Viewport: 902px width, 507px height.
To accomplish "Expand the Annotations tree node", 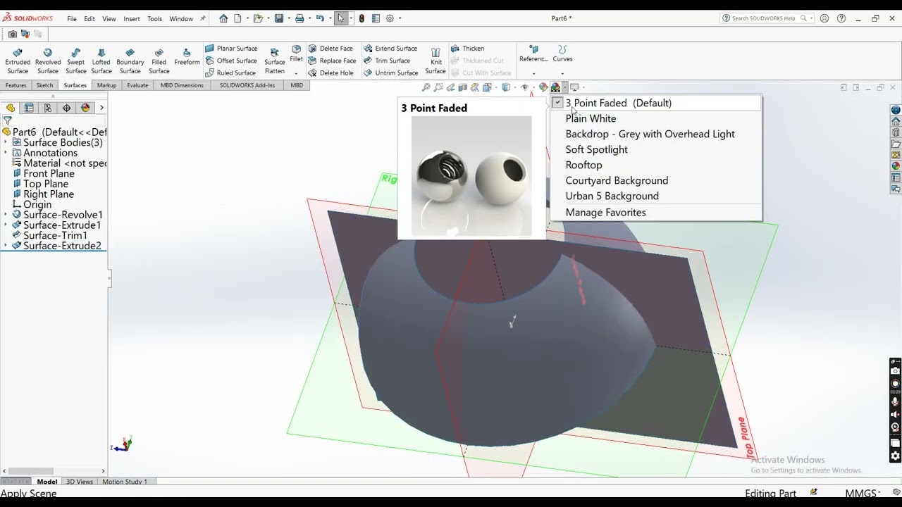I will tap(6, 153).
